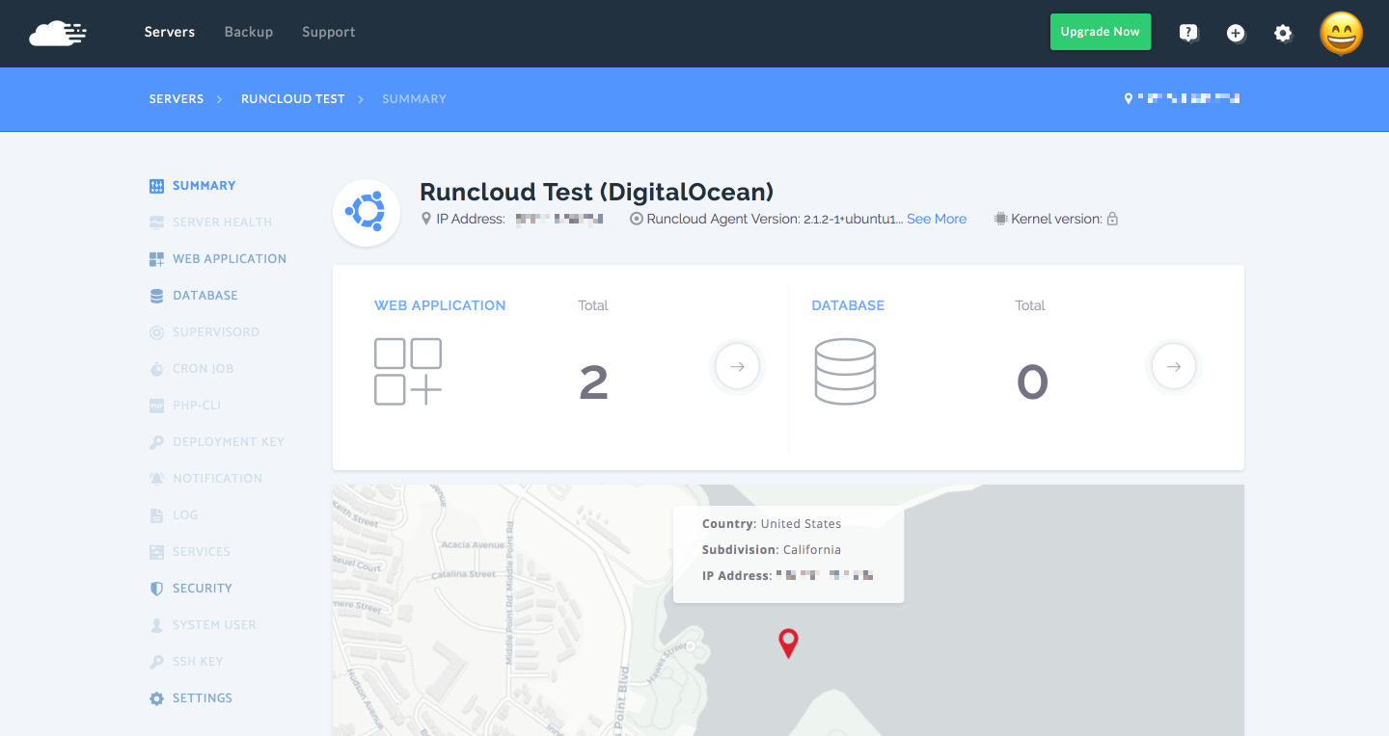Click the Deployment Key sidebar icon

(x=156, y=442)
